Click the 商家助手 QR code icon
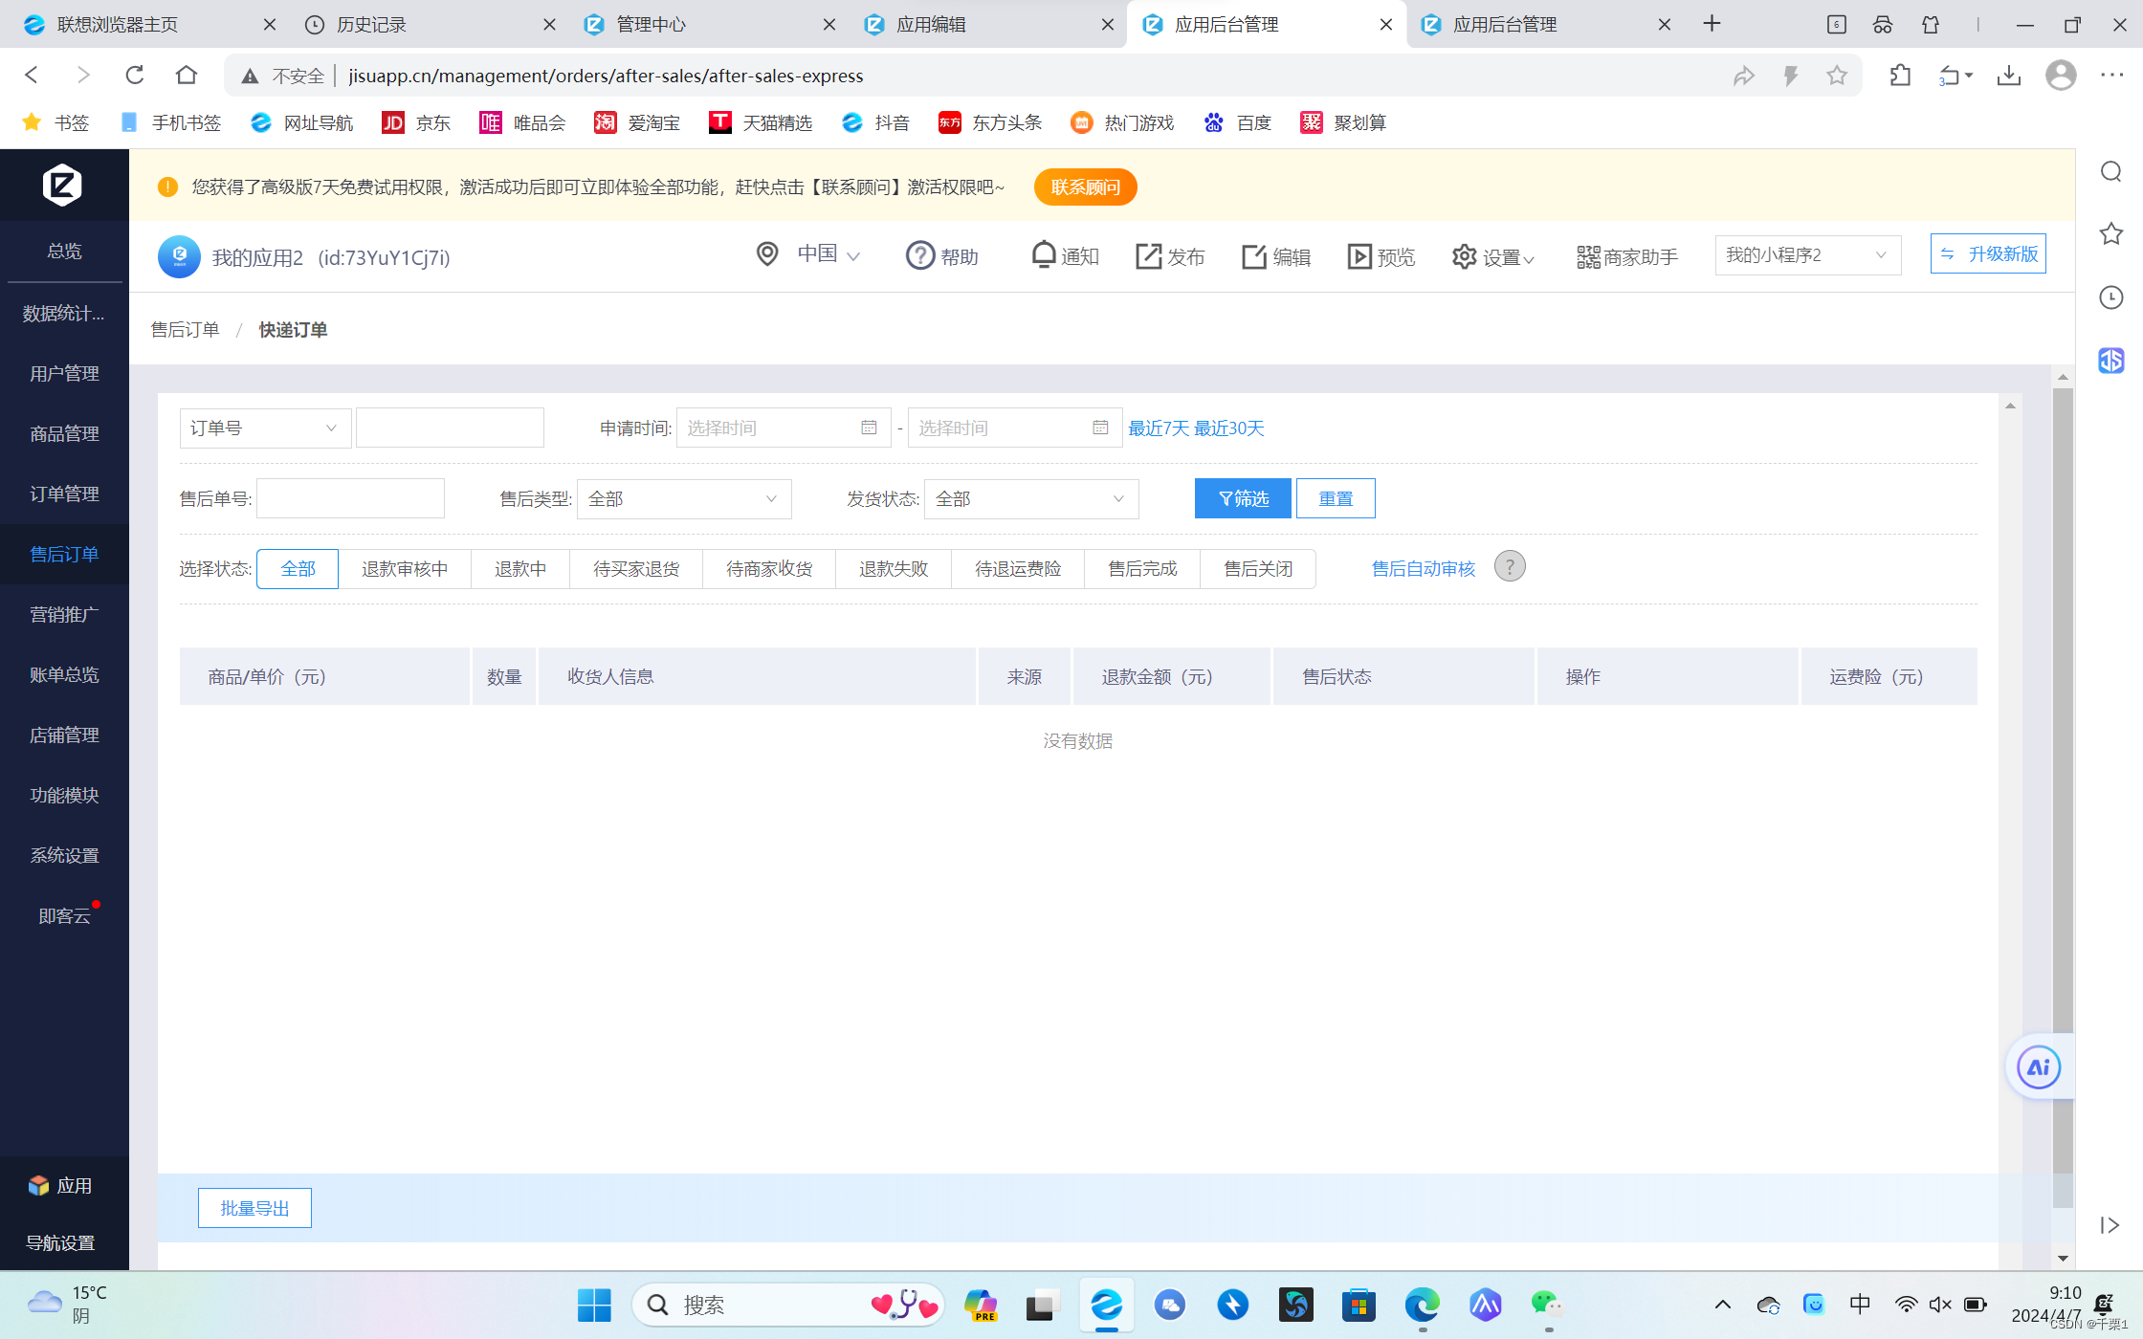Image resolution: width=2143 pixels, height=1339 pixels. tap(1587, 256)
